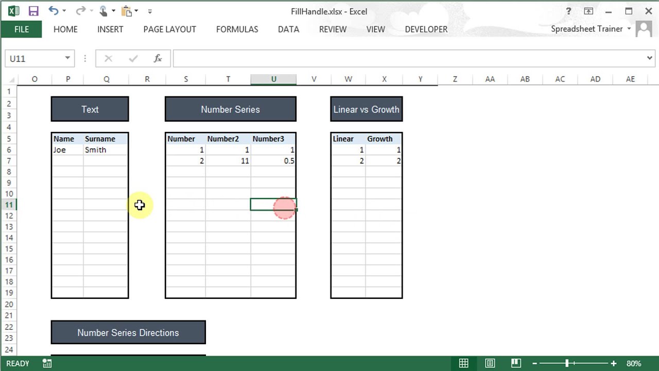The width and height of the screenshot is (659, 371).
Task: Select the cell containing Smith
Action: [x=106, y=150]
